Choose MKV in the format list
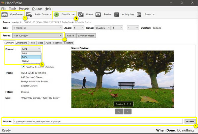 [x=31, y=57]
